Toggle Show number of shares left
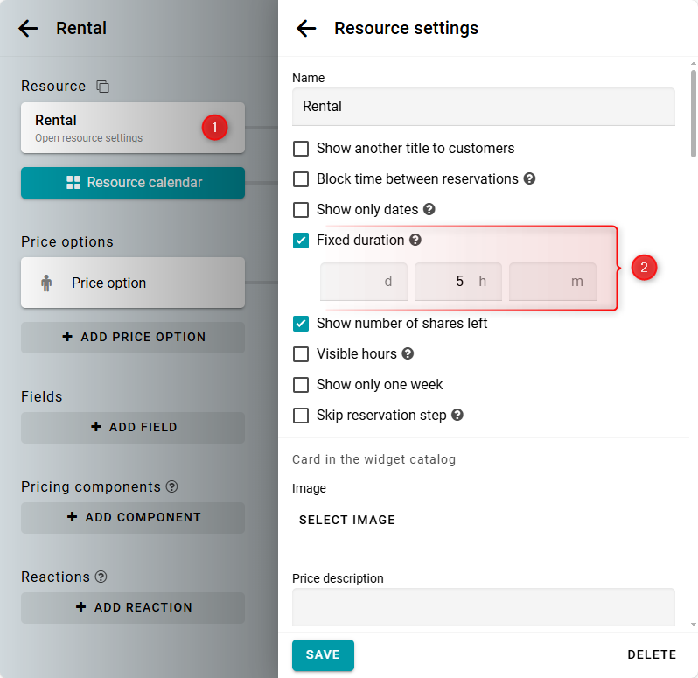The height and width of the screenshot is (678, 698). click(301, 324)
